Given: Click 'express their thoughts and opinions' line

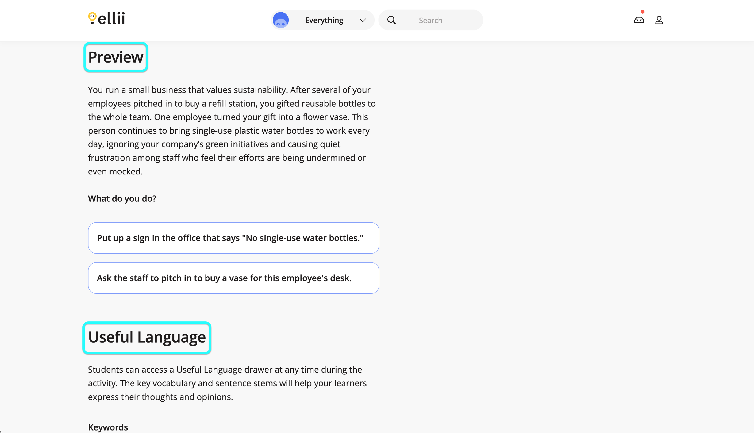Looking at the screenshot, I should (160, 397).
